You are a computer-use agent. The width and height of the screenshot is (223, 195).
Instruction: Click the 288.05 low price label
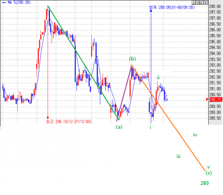(x=172, y=7)
